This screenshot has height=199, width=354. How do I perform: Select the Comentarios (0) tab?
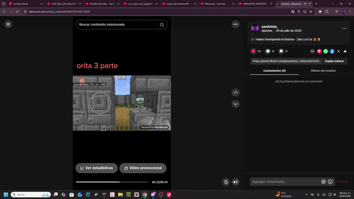click(274, 71)
